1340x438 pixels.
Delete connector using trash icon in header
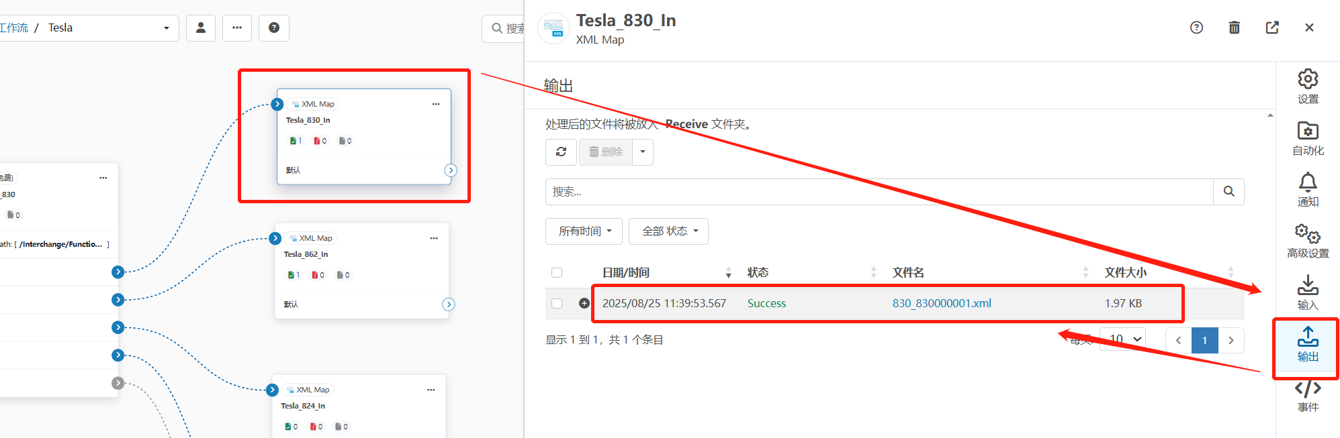[x=1234, y=28]
